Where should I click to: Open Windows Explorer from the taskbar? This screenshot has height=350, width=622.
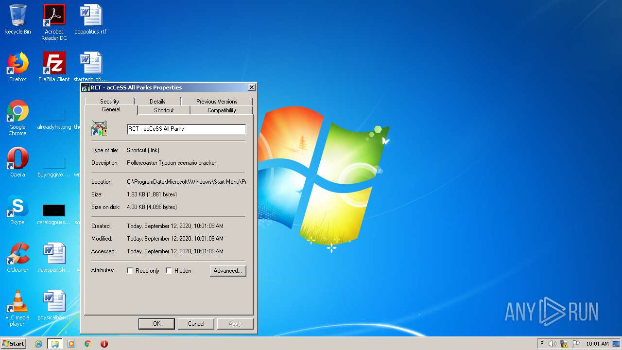55,344
